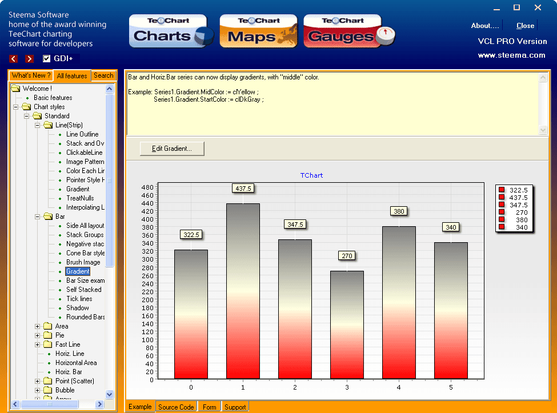Image resolution: width=557 pixels, height=413 pixels.
Task: Collapse the Standard tree node
Action: click(x=27, y=116)
